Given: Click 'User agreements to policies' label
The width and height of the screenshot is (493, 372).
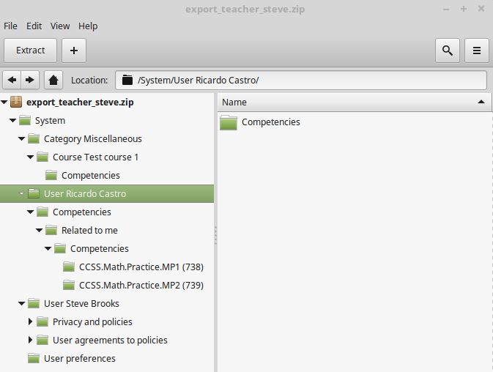Looking at the screenshot, I should click(x=110, y=341).
